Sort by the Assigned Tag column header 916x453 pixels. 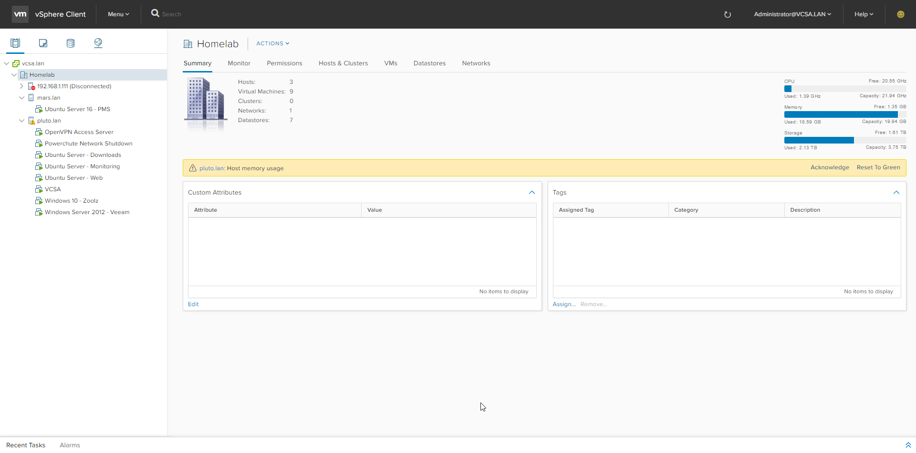(611, 210)
